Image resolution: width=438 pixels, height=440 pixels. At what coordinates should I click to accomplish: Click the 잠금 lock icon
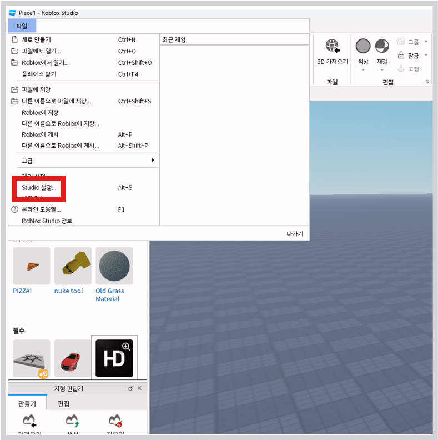(401, 55)
